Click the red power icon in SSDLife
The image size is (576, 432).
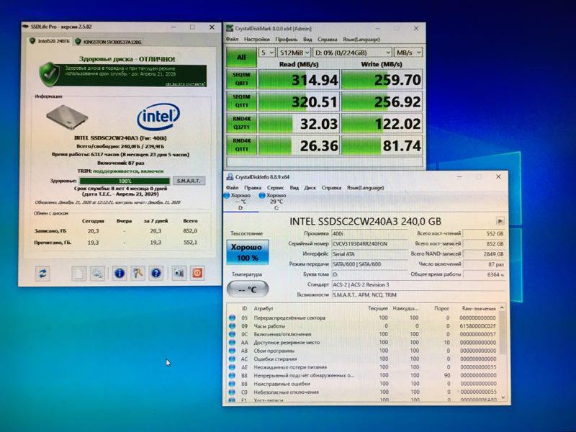pos(196,273)
